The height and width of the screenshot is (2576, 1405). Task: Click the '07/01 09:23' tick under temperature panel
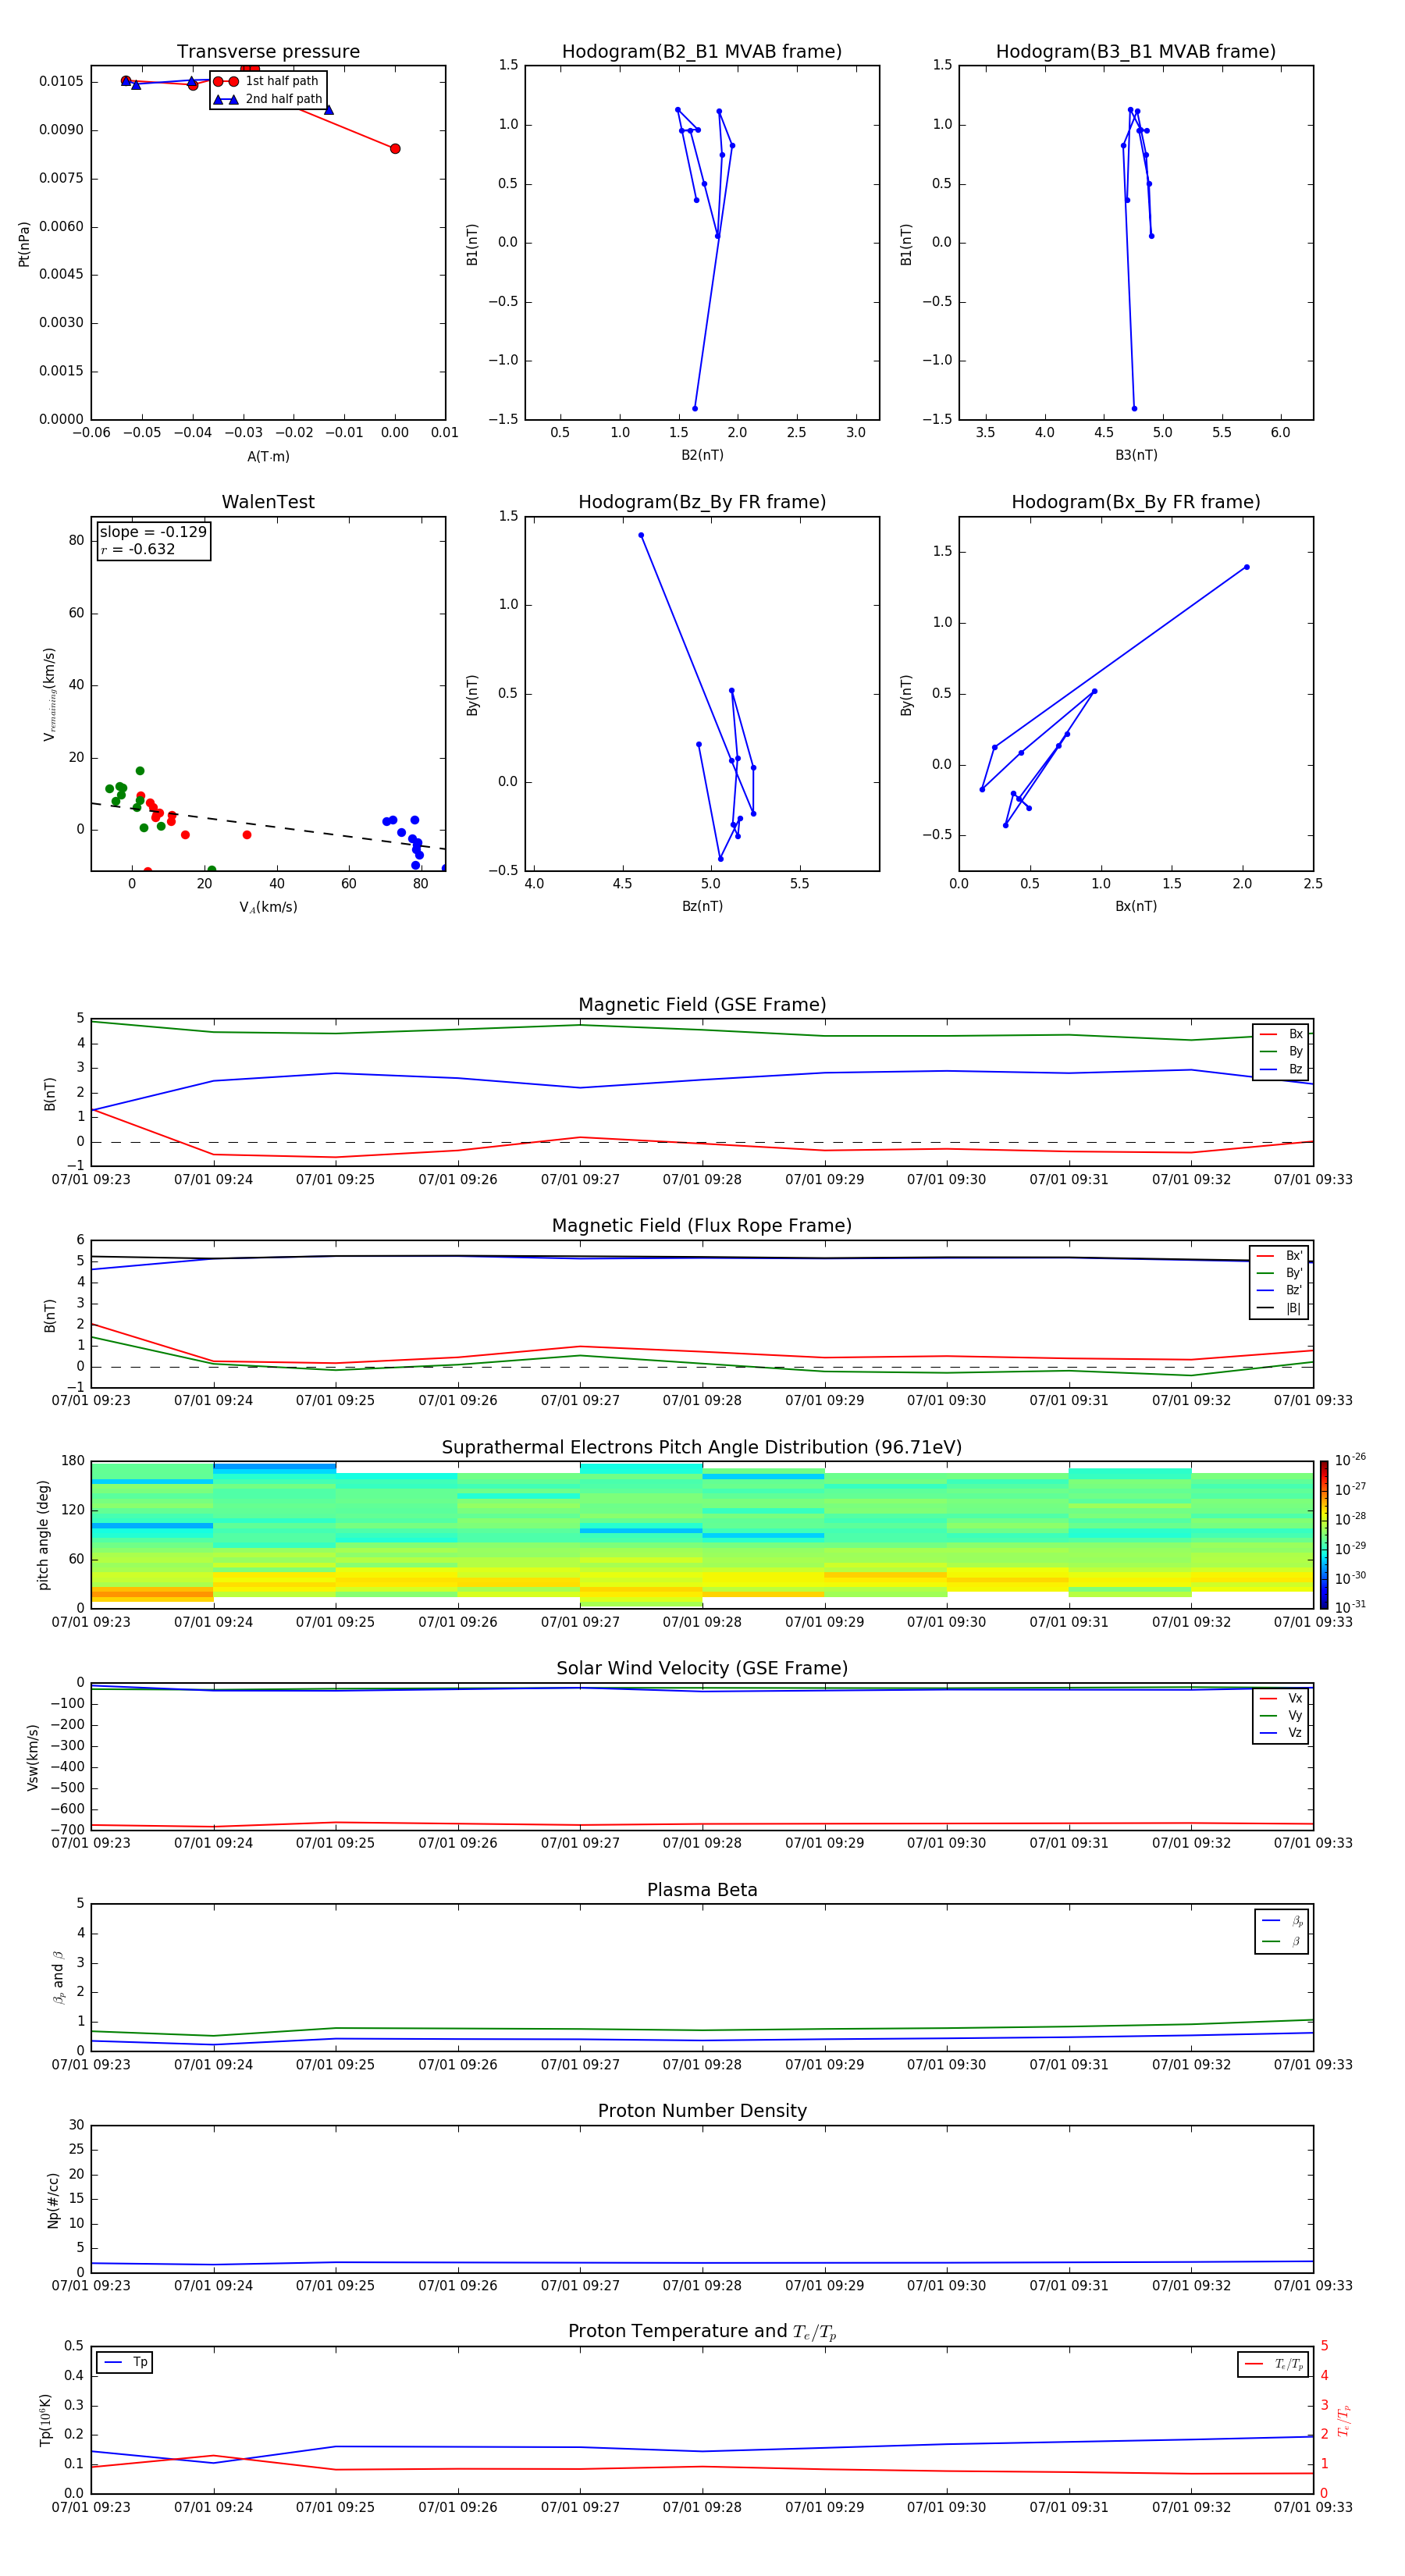(91, 2507)
